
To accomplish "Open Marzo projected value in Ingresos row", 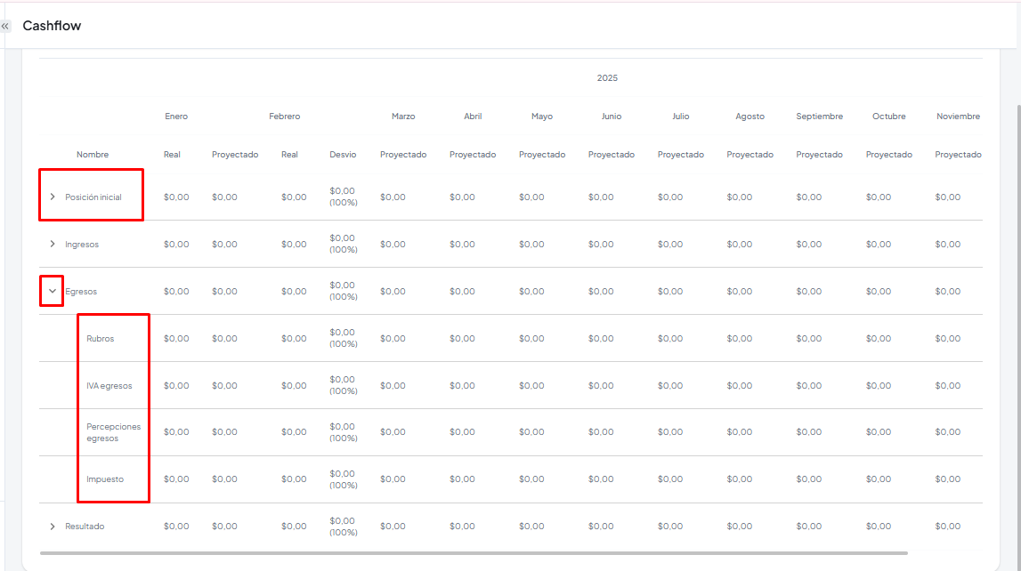I will pos(393,245).
